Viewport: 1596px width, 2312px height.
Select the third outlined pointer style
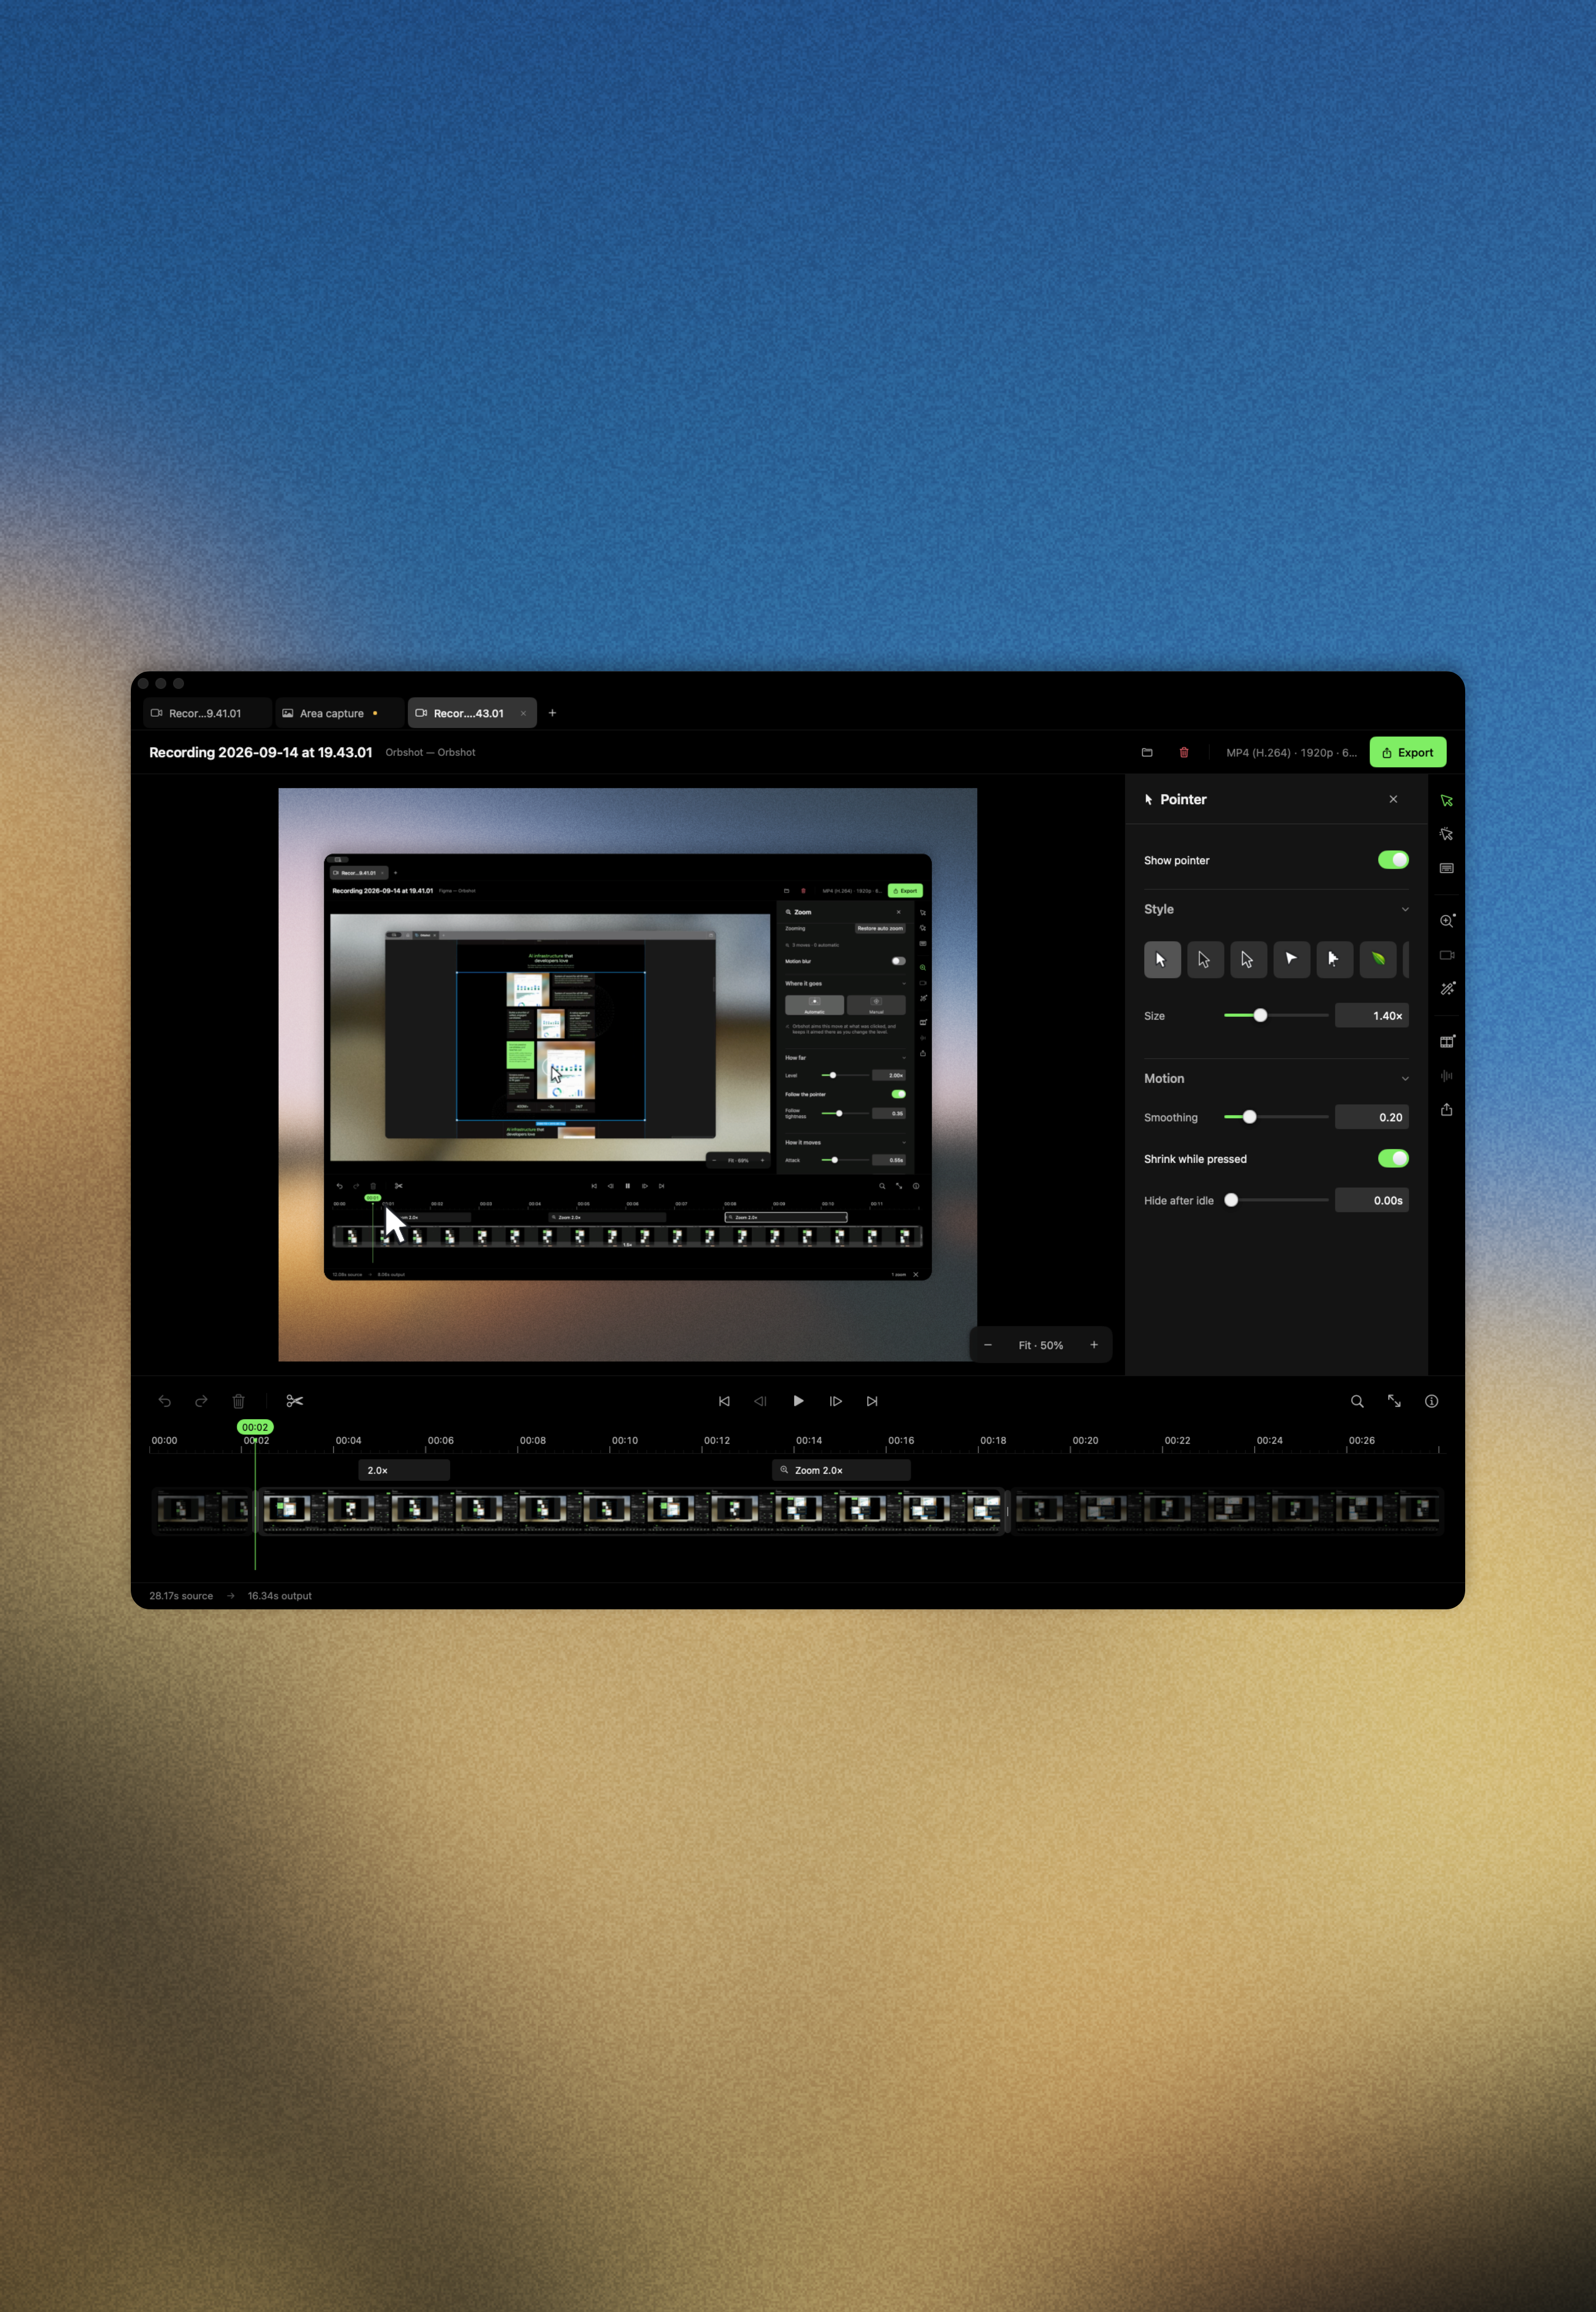(x=1248, y=959)
